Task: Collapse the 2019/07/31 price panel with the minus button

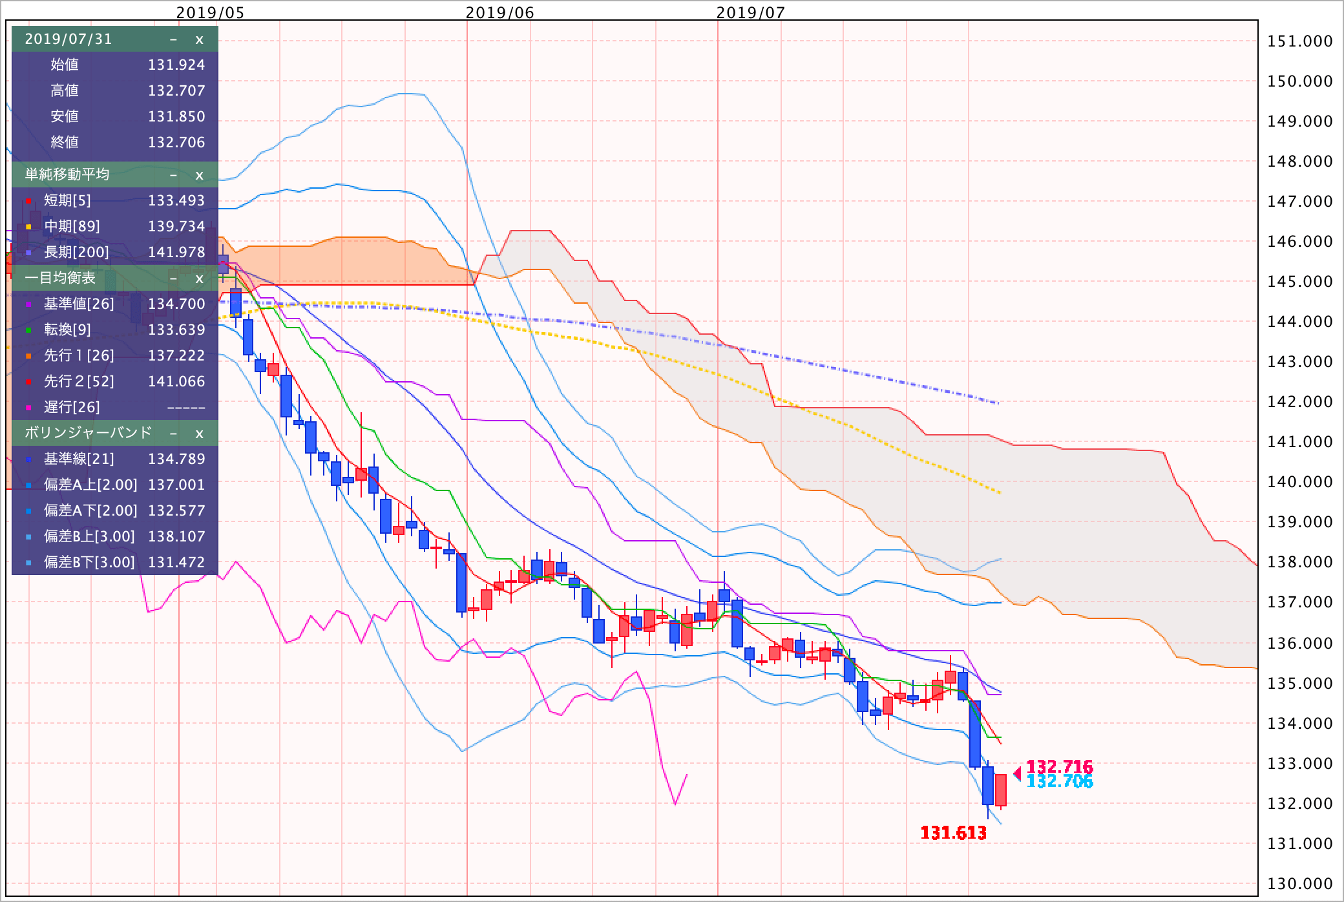Action: coord(173,39)
